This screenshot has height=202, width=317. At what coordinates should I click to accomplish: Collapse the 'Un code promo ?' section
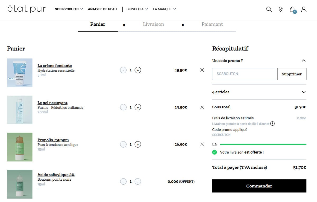[304, 60]
